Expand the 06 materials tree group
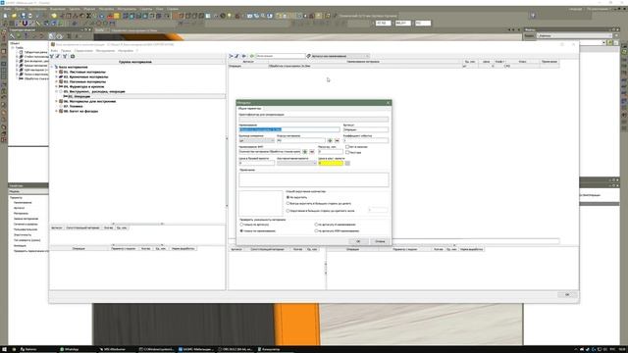The width and height of the screenshot is (628, 353). coord(57,102)
